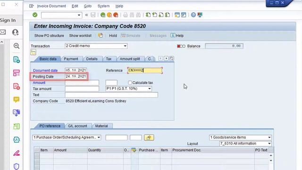Click the Show worklist button

[80, 36]
